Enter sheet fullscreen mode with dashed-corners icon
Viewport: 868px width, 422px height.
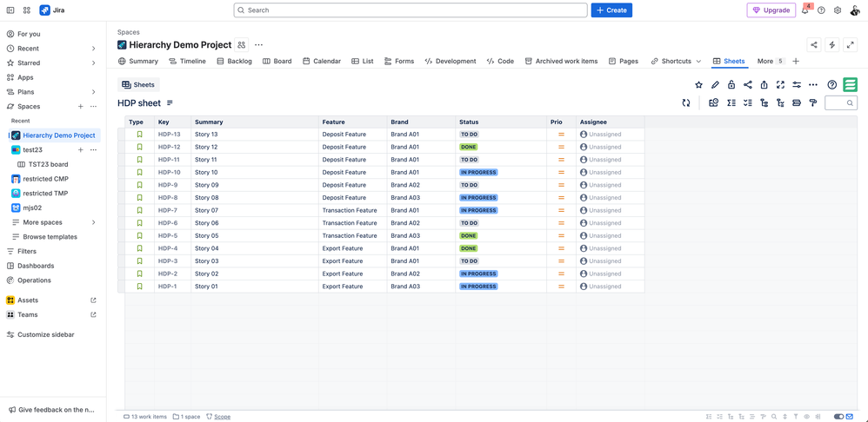[x=780, y=84]
